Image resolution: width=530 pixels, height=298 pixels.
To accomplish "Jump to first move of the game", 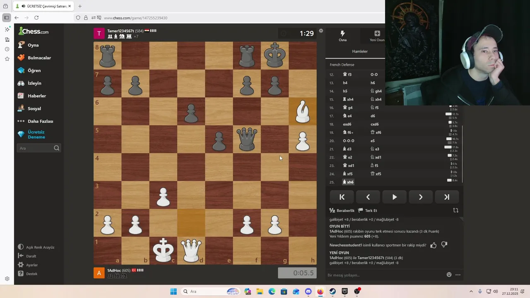I will click(x=342, y=197).
